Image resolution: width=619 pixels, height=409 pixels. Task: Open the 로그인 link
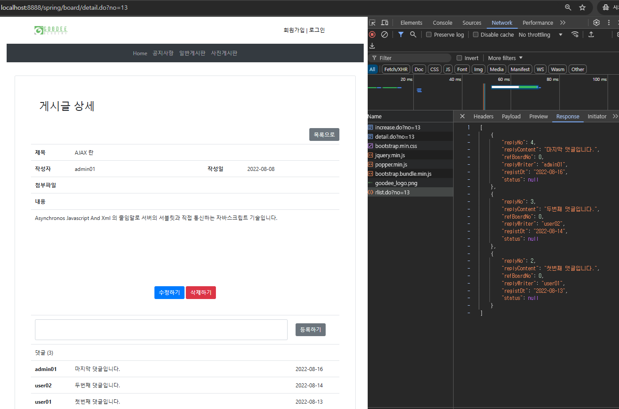coord(317,30)
